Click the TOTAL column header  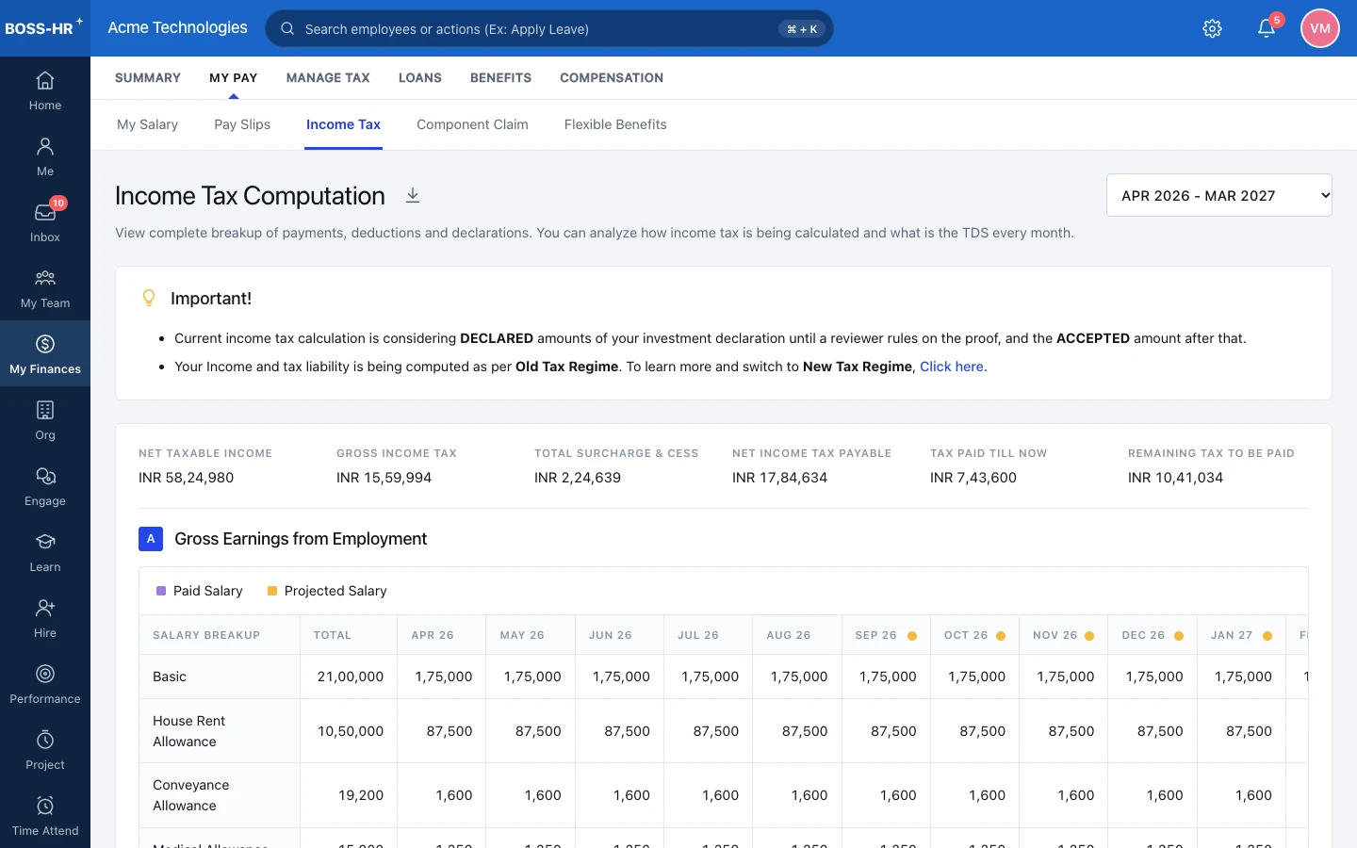[349, 635]
